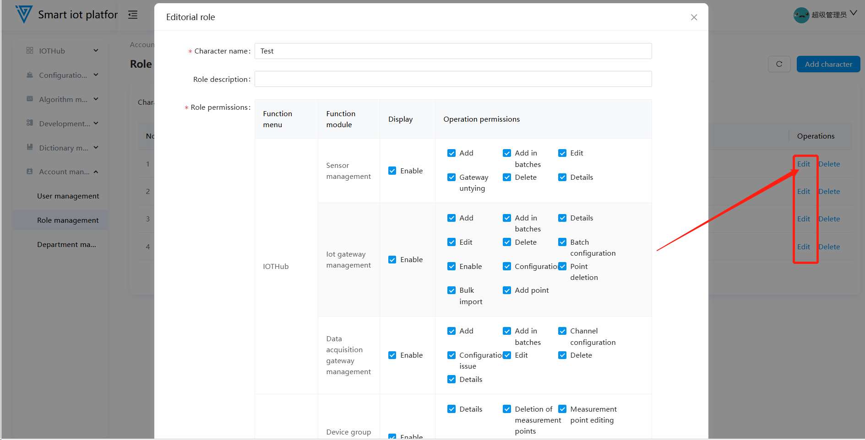Click the Add character button
865x440 pixels.
pos(828,64)
